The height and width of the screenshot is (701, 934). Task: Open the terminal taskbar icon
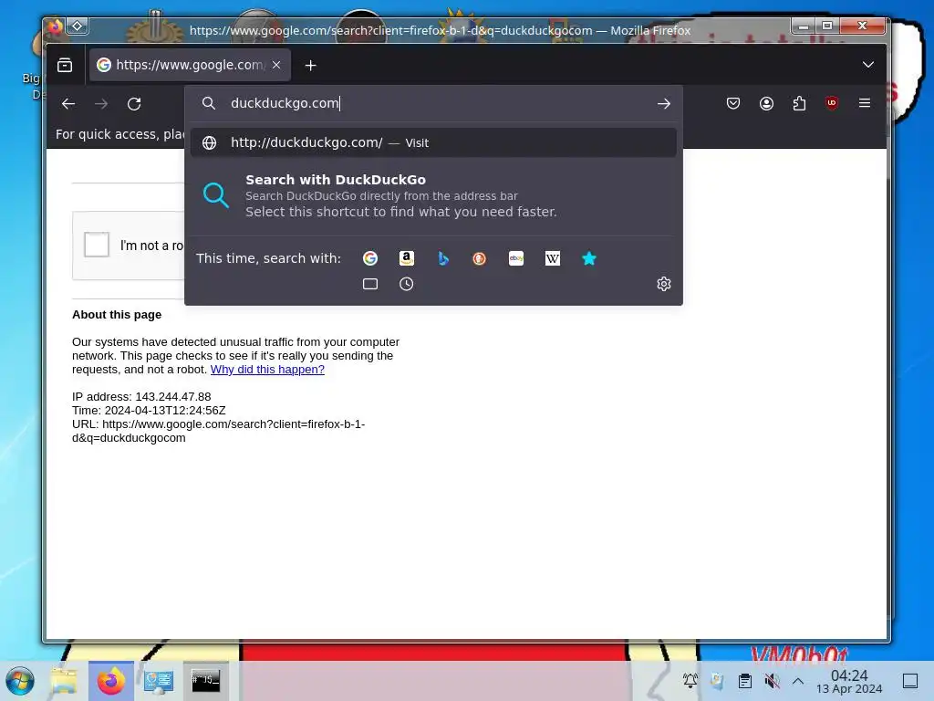[206, 681]
